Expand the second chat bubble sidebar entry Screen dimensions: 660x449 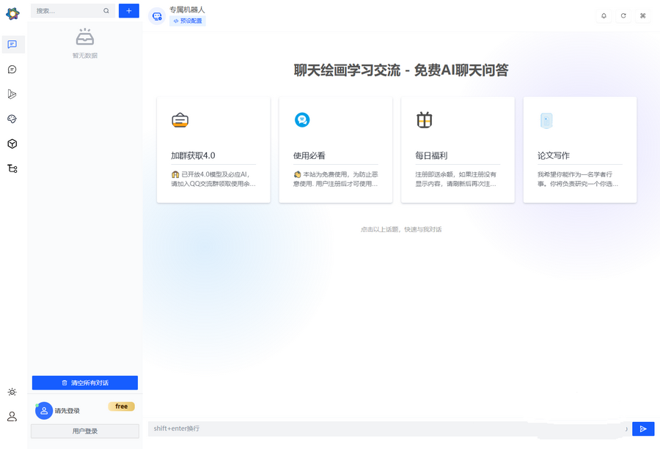tap(12, 69)
